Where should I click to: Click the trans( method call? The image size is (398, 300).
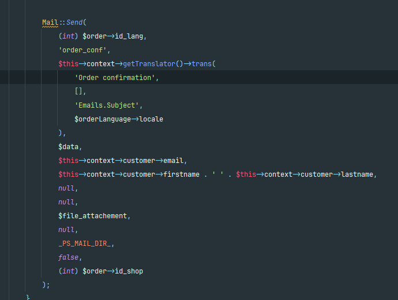[204, 64]
